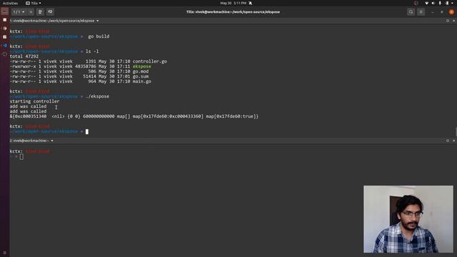Image resolution: width=457 pixels, height=257 pixels.
Task: Click the 'total 47292' output line
Action: (24, 56)
